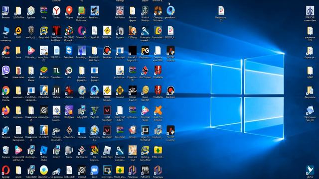
Task: Open the Grand Theft Auto V file
Action: pos(120,110)
